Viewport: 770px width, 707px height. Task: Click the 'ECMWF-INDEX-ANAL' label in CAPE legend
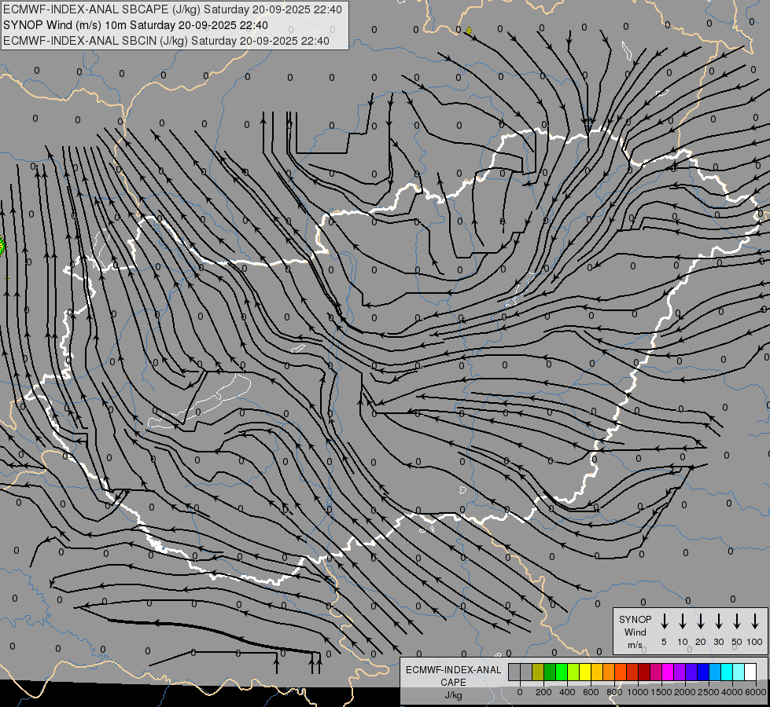pyautogui.click(x=453, y=670)
